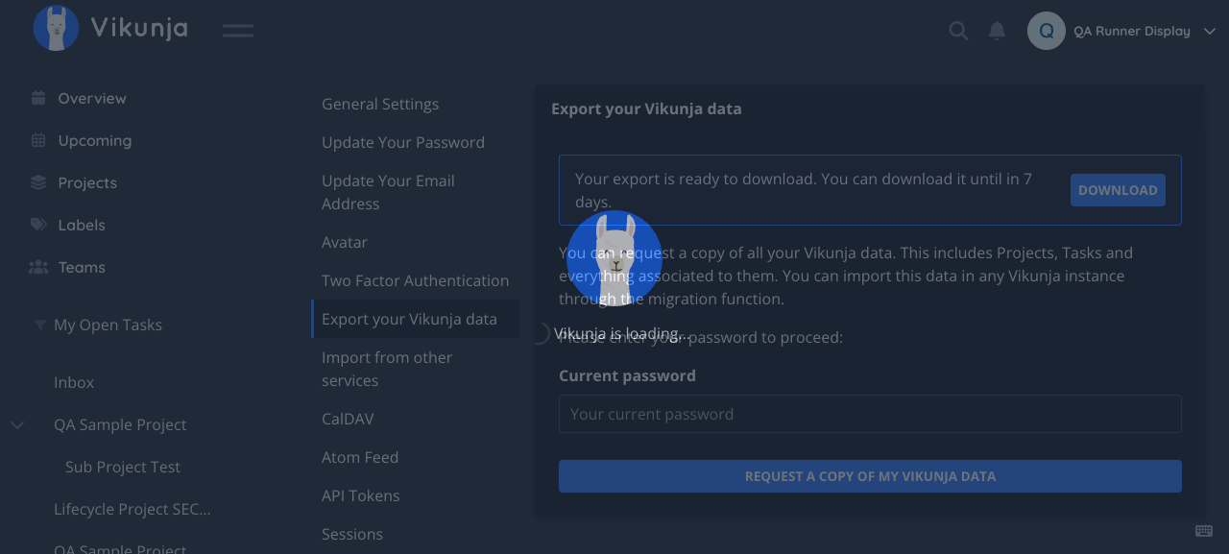Switch to API Tokens settings

point(360,495)
